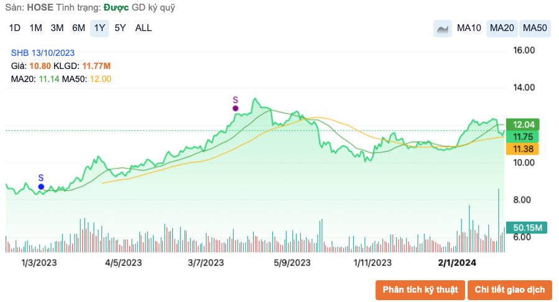559x302 pixels.
Task: Click the area chart type icon
Action: [443, 28]
